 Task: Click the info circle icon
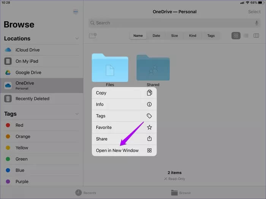(x=149, y=104)
